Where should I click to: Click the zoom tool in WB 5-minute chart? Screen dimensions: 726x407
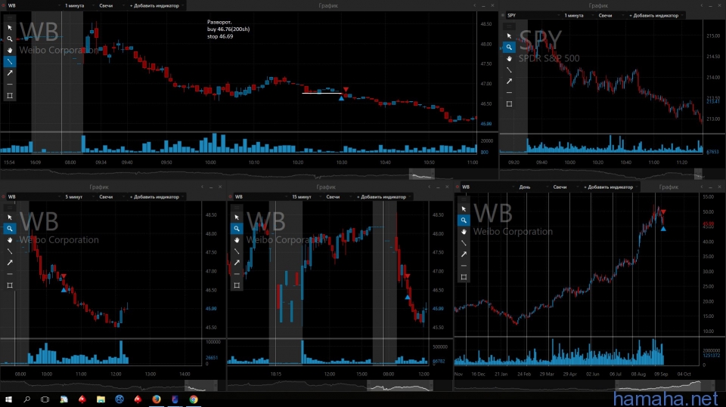coord(10,229)
